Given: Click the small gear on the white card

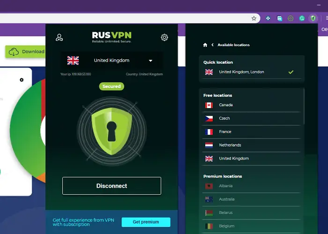Looking at the screenshot, I should pyautogui.click(x=22, y=80).
